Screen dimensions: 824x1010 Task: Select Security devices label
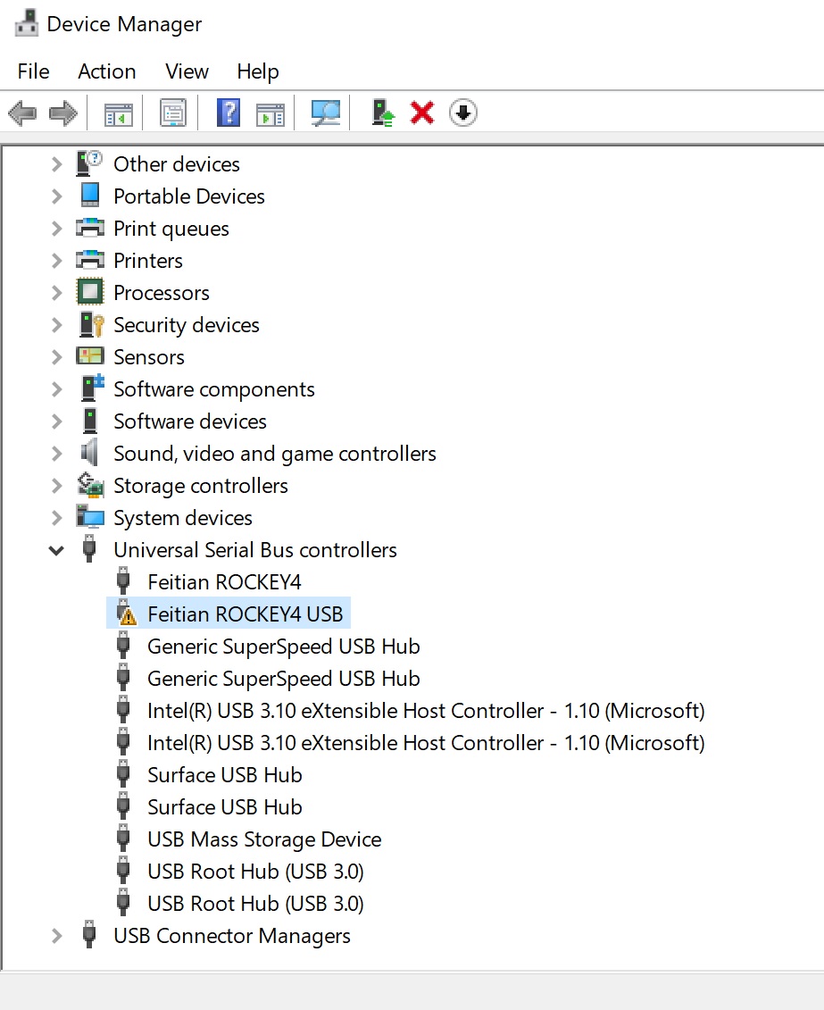click(x=187, y=325)
